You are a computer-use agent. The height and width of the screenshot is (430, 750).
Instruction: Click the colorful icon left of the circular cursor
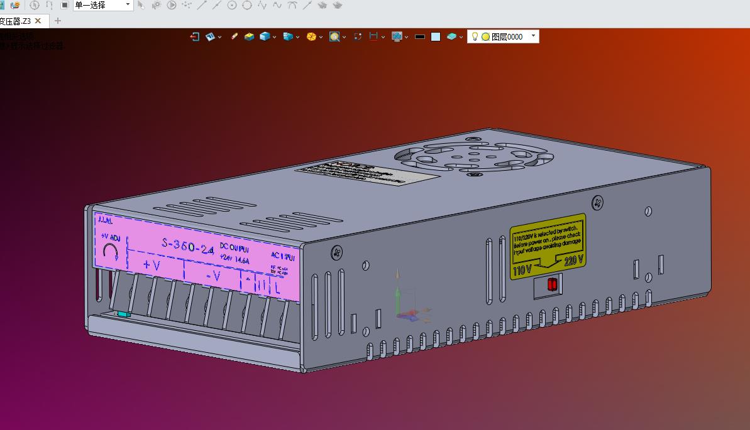pos(15,5)
